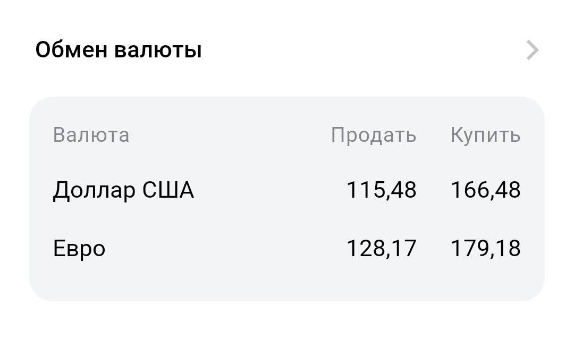Click the value 128,17 under "Продать"
This screenshot has width=574, height=347.
(x=381, y=248)
